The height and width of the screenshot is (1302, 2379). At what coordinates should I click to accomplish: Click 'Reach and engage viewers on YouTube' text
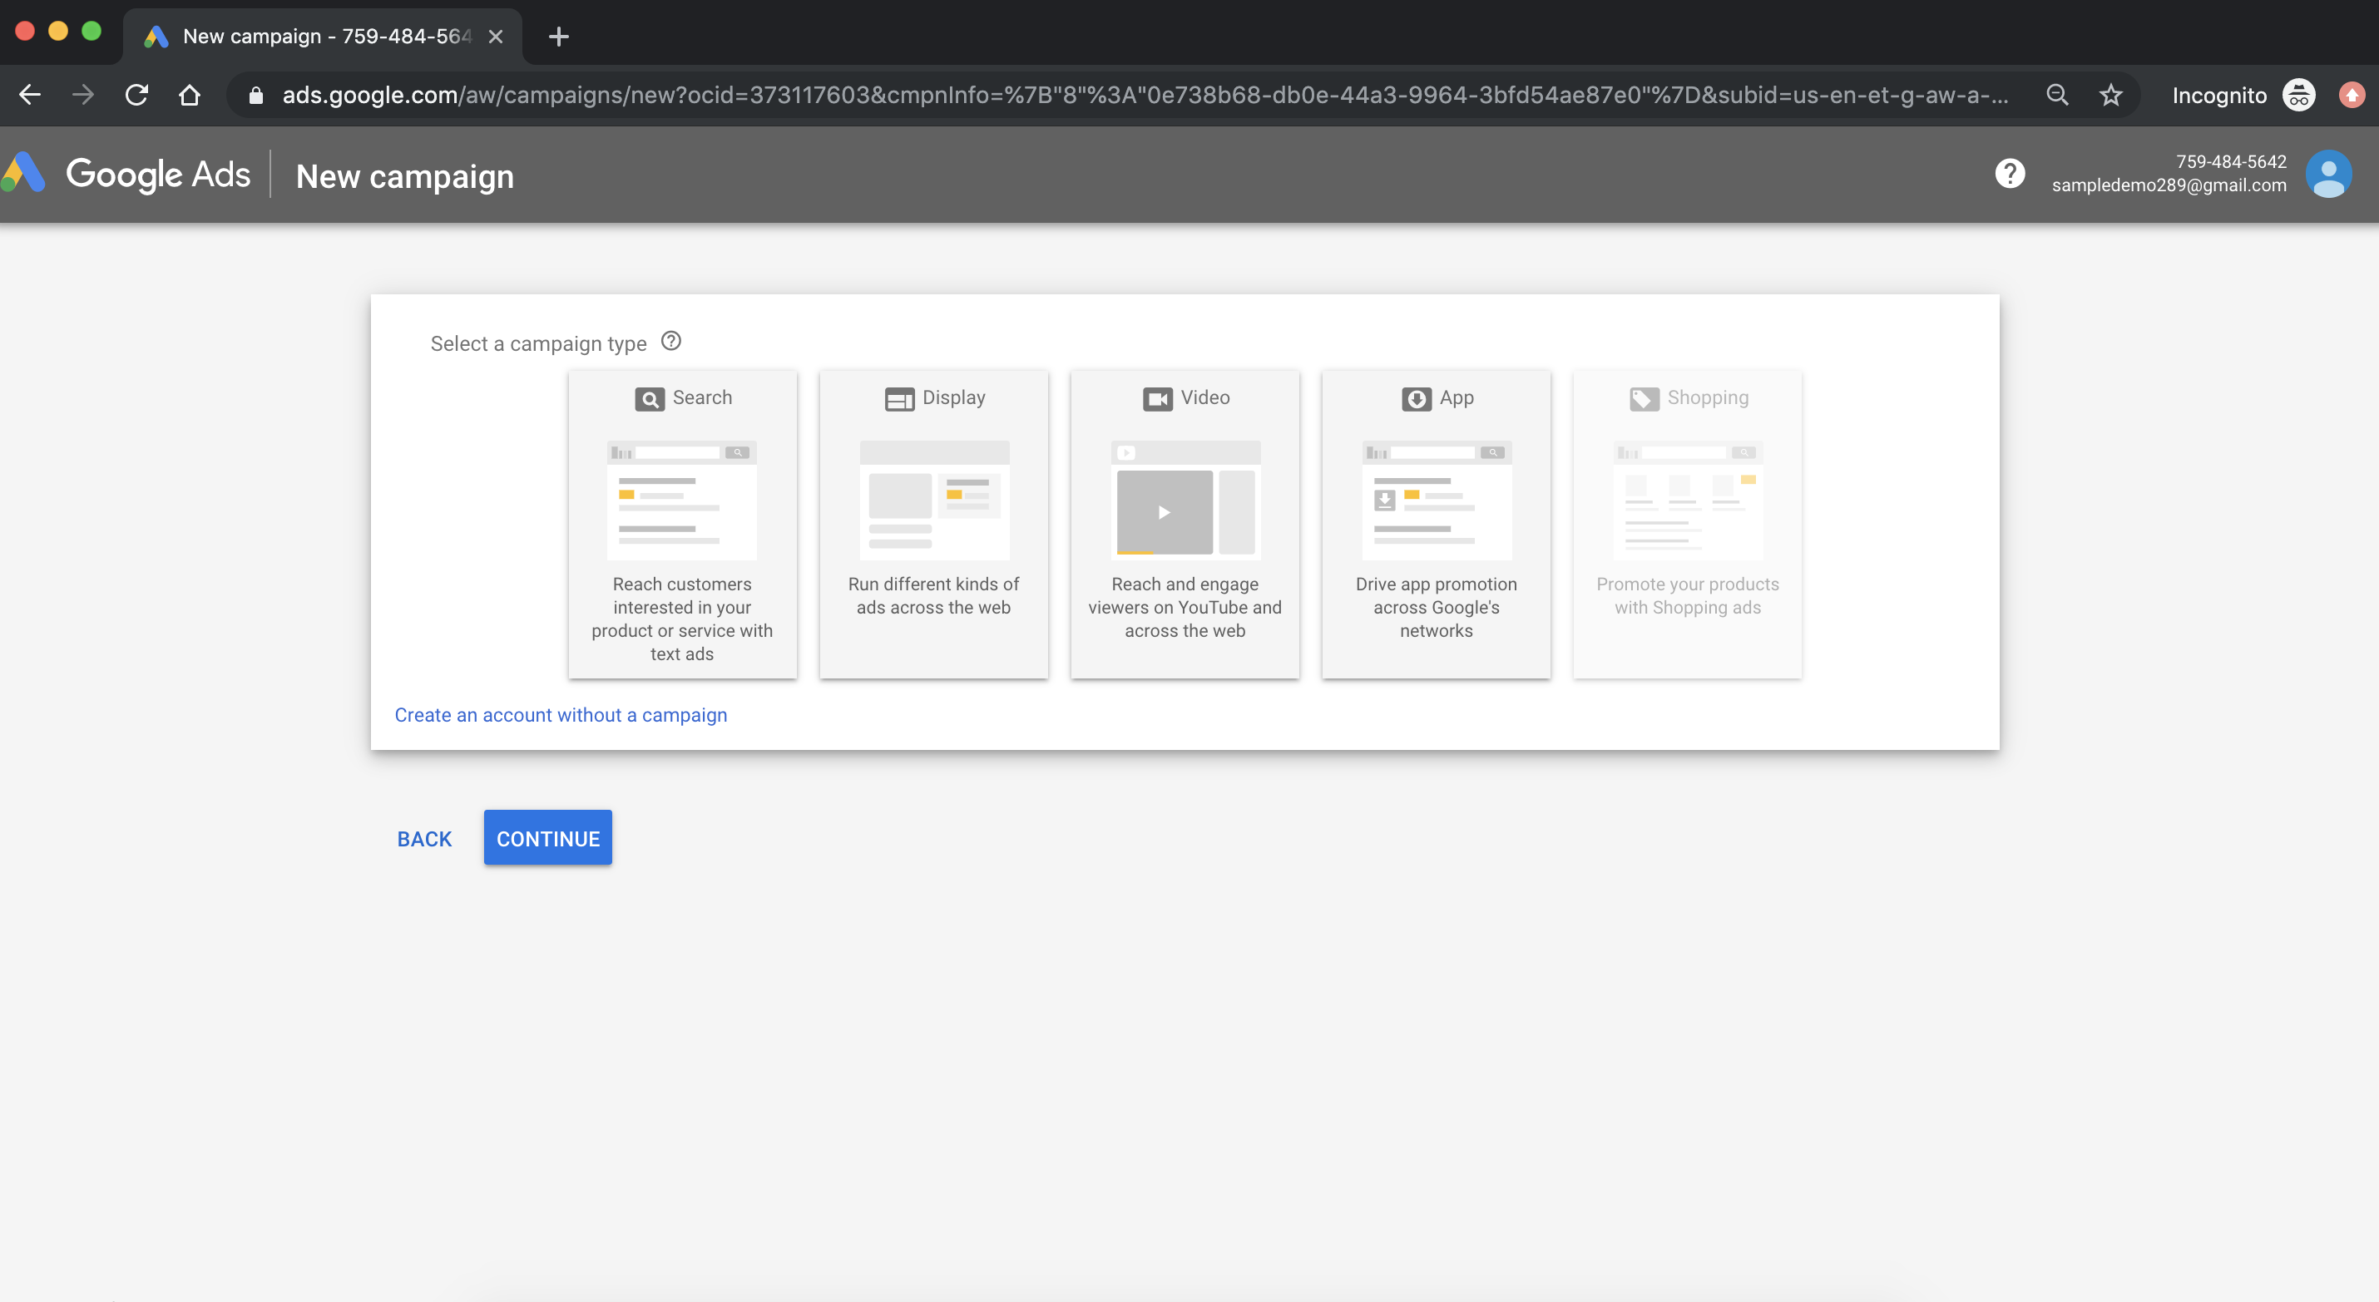(x=1185, y=608)
